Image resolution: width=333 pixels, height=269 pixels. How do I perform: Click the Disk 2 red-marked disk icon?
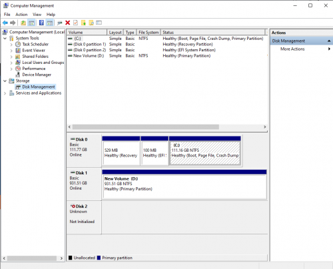[x=73, y=206]
